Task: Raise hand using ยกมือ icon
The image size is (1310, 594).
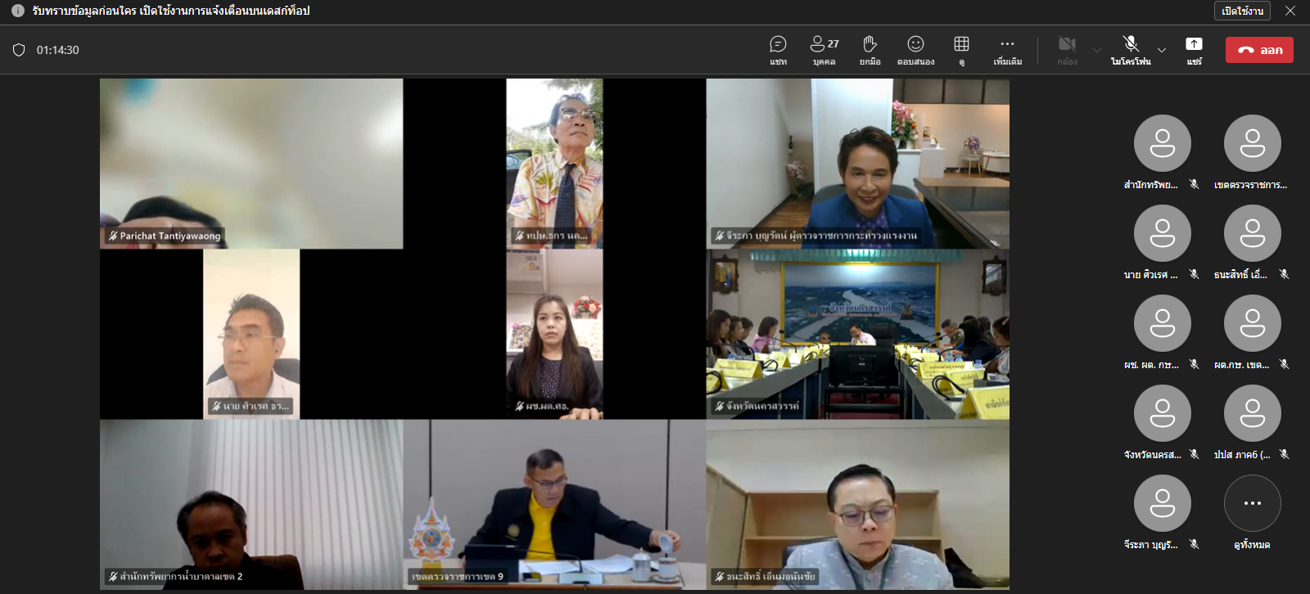Action: click(870, 49)
